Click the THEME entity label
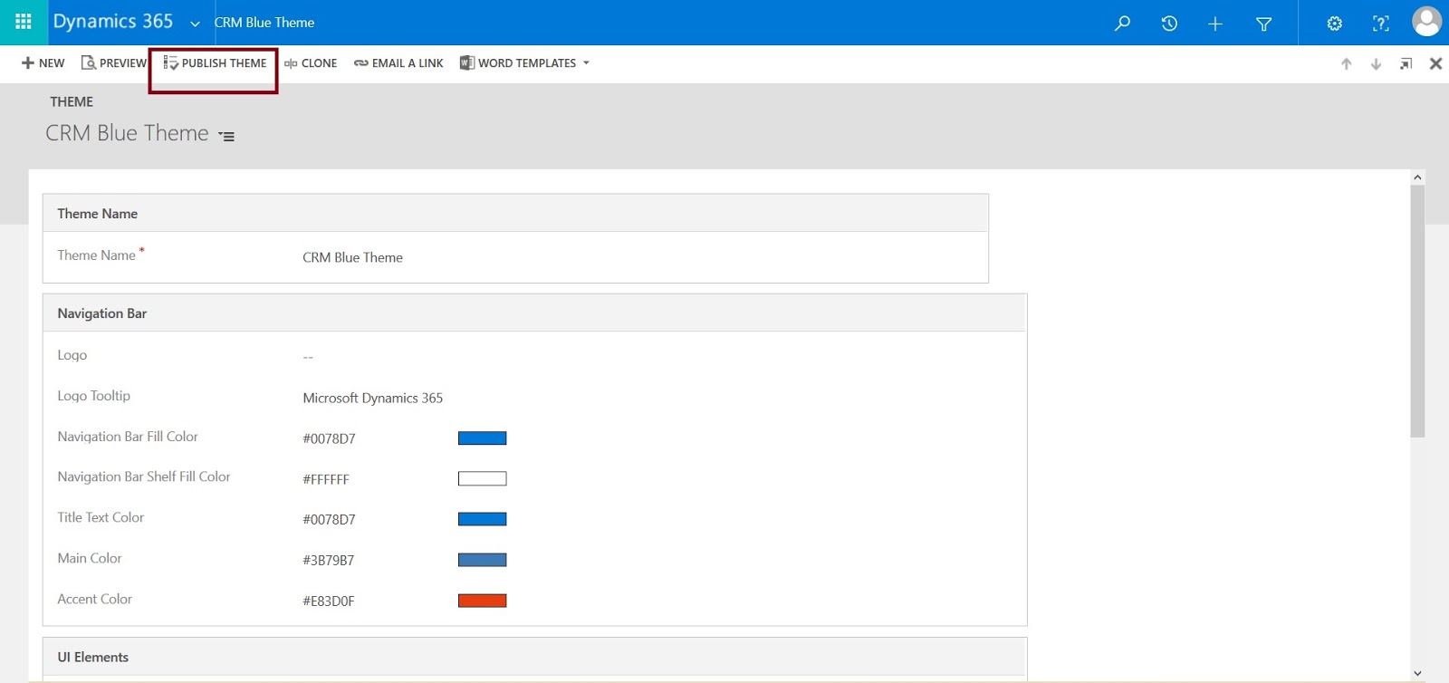 point(72,101)
